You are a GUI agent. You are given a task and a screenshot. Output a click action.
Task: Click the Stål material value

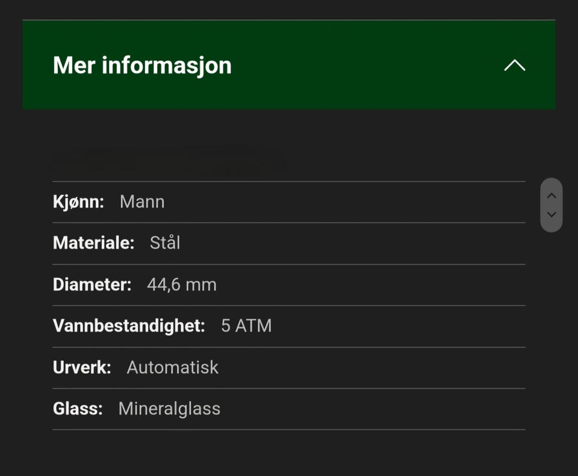point(165,243)
